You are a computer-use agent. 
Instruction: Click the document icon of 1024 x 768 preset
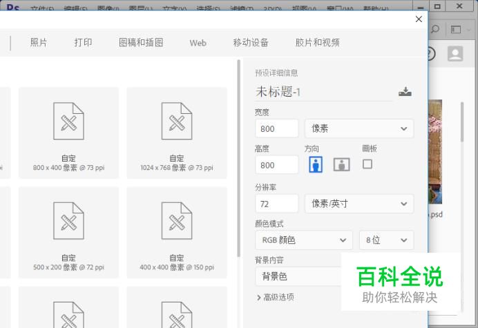tap(177, 121)
